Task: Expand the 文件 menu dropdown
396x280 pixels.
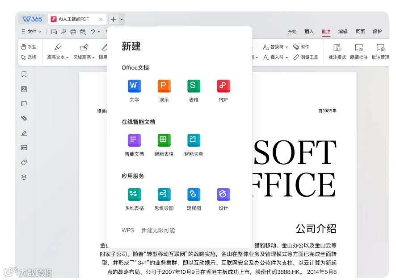Action: click(x=32, y=32)
